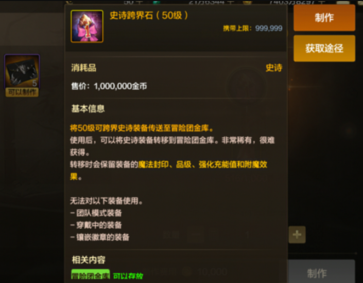Tap the 可以制作 label under the recipe
Screen dimensions: 363x283
(22, 92)
